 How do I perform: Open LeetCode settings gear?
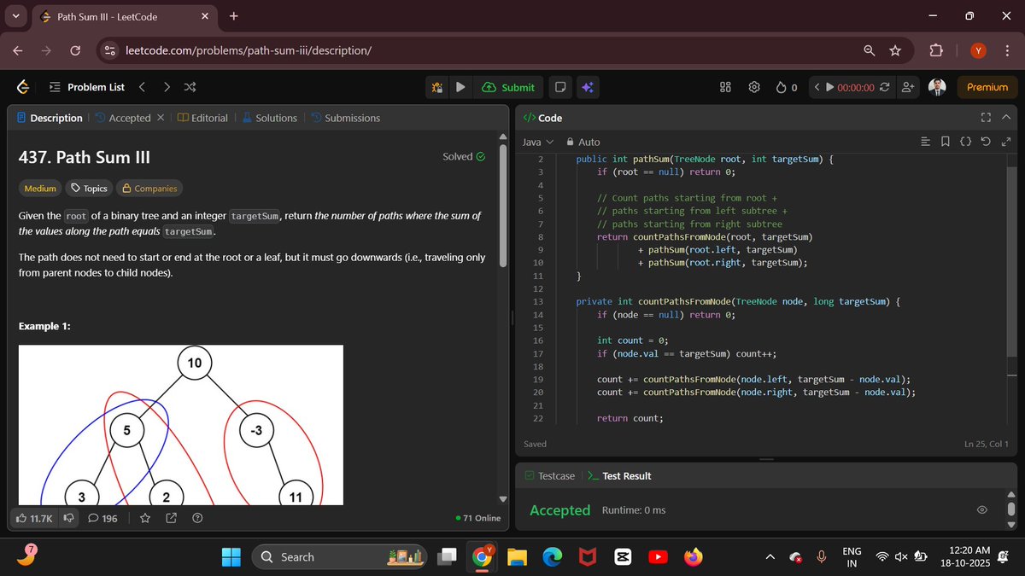[754, 87]
